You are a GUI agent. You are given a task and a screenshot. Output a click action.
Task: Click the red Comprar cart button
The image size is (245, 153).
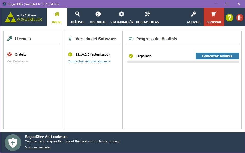pos(214,17)
